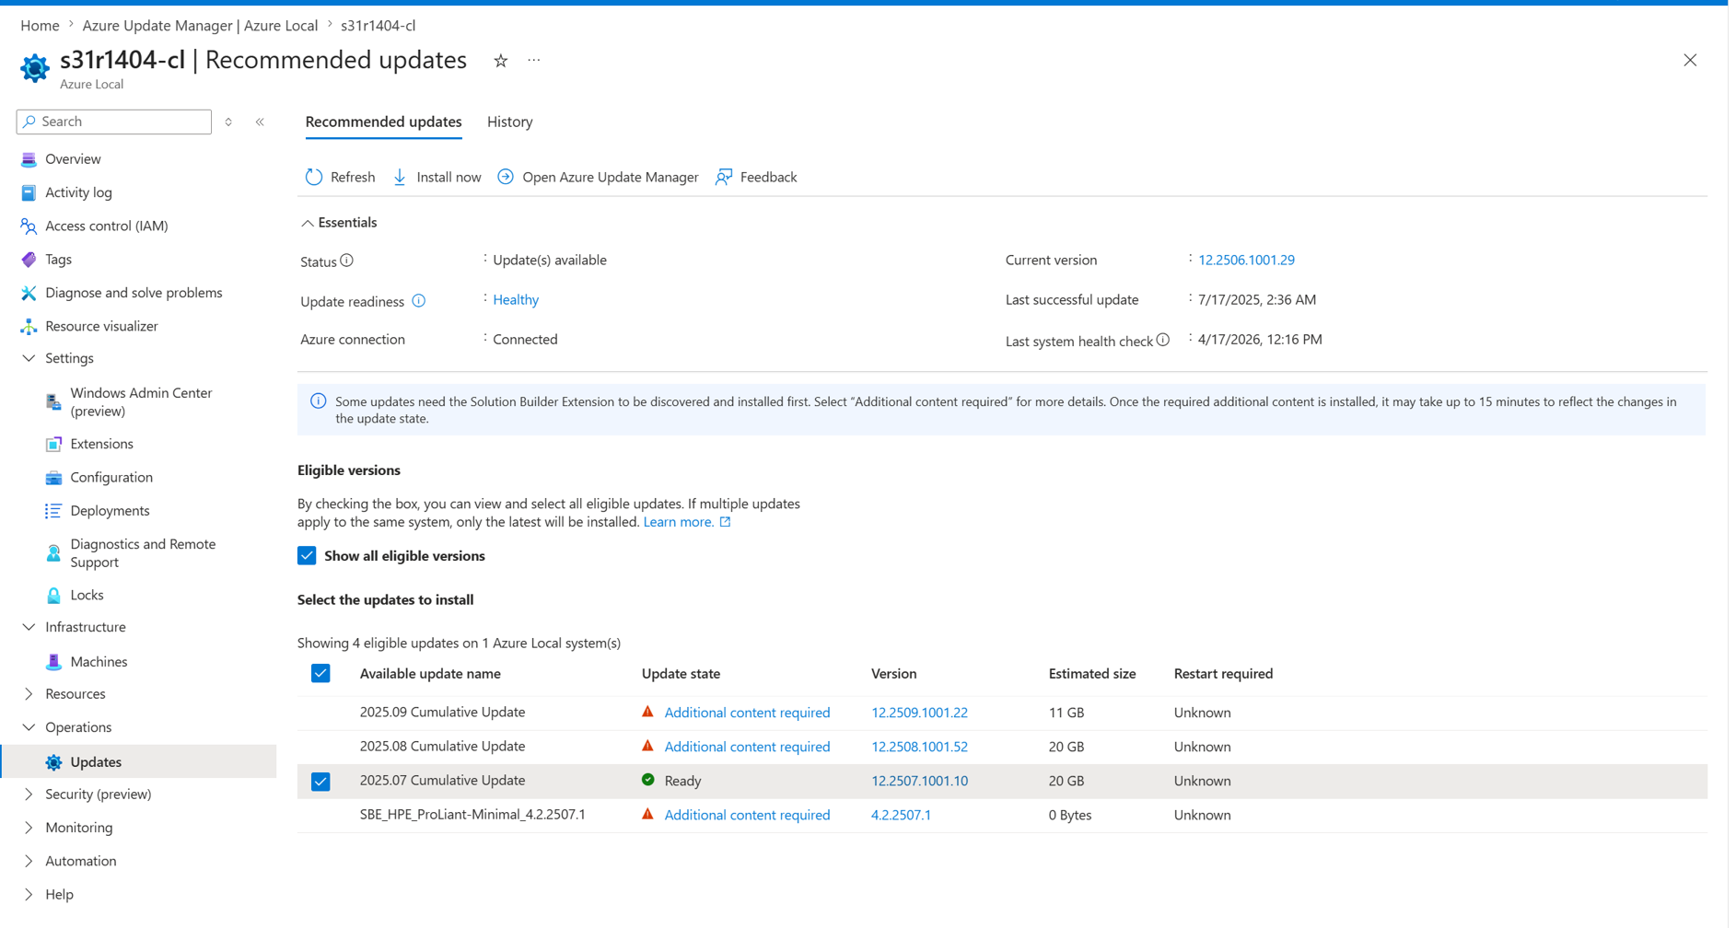Click the Windows Admin Center icon

pyautogui.click(x=53, y=402)
